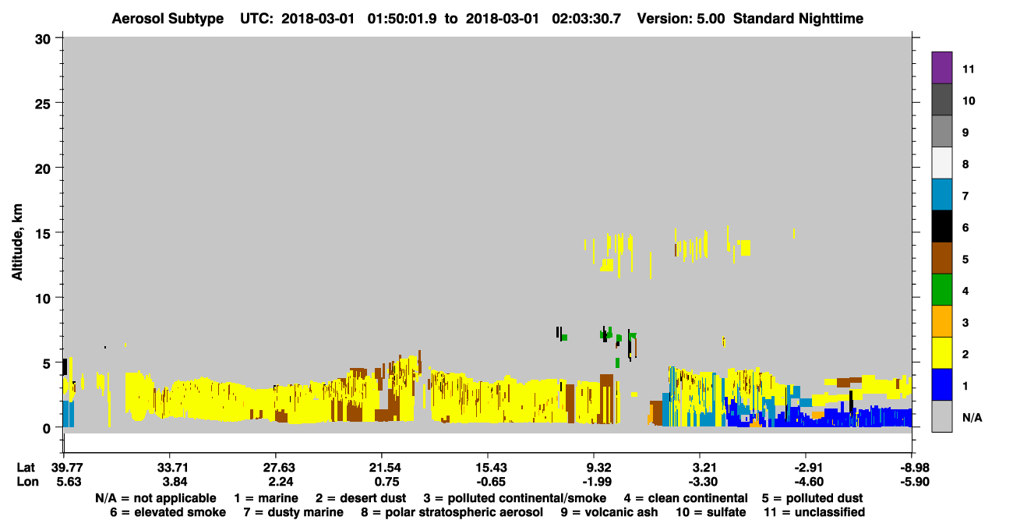
Task: Click the 25 altitude tick label
Action: pos(44,103)
